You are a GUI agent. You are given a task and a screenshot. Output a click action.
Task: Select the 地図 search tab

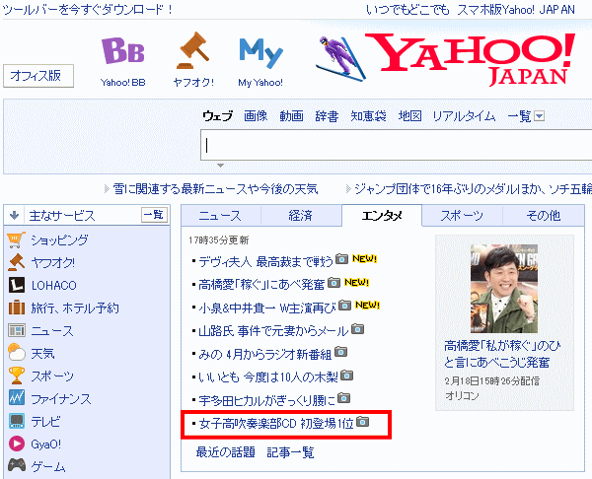tap(410, 115)
